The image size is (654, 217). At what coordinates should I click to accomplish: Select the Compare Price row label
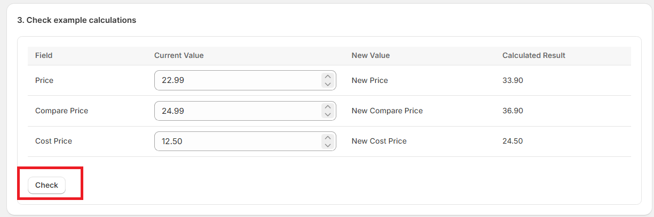(61, 111)
